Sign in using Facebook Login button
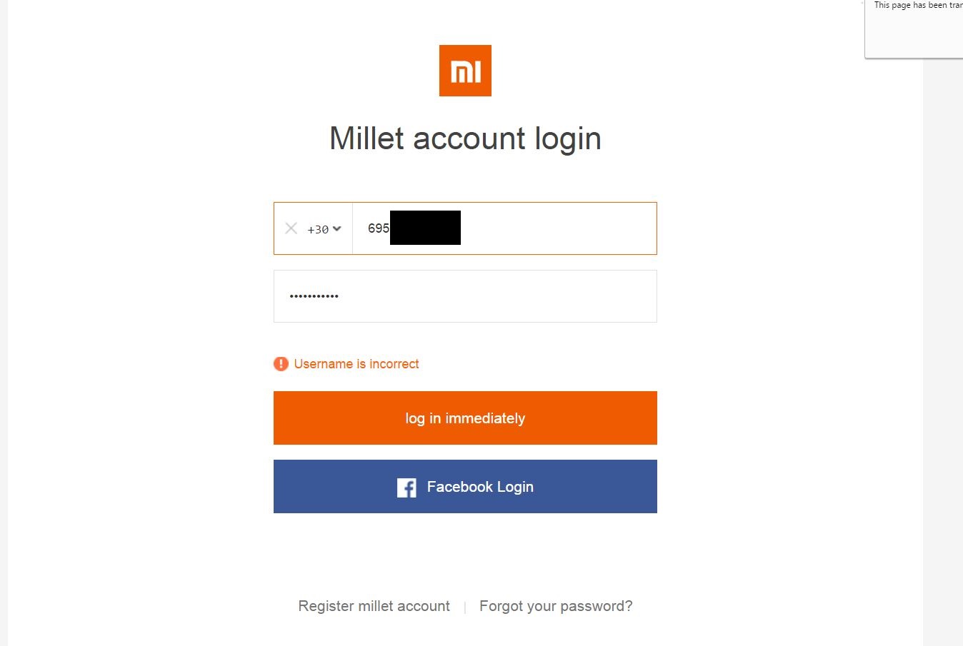The width and height of the screenshot is (963, 646). pyautogui.click(x=465, y=487)
